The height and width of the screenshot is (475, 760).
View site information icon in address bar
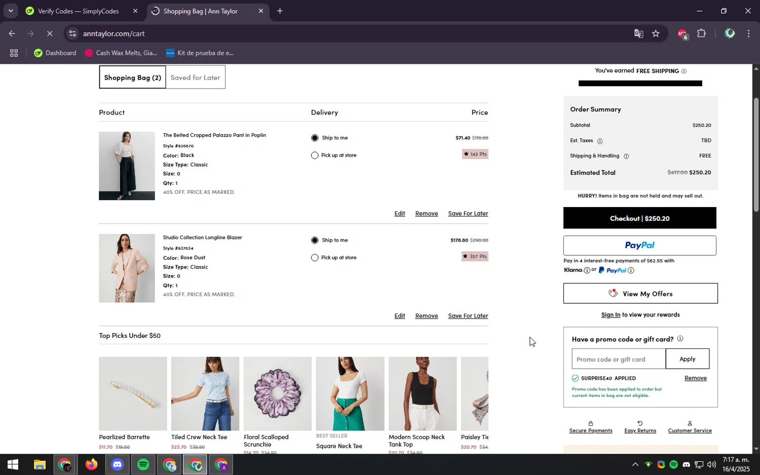click(73, 34)
